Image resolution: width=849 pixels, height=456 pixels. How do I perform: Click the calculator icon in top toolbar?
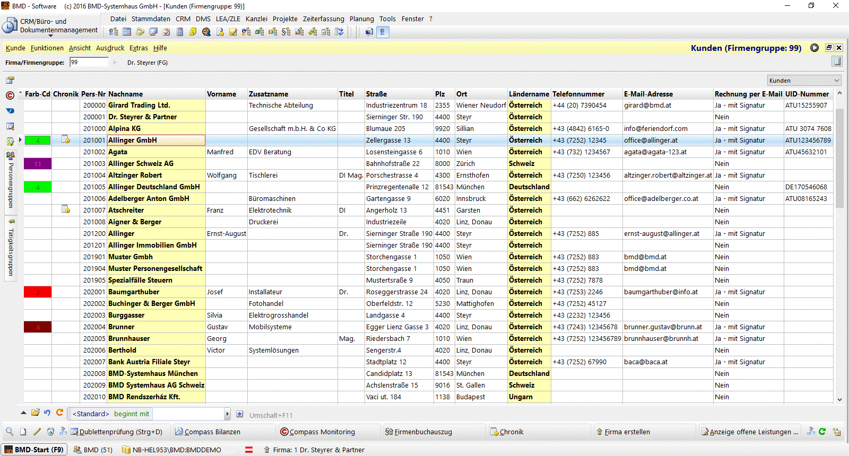pos(180,32)
